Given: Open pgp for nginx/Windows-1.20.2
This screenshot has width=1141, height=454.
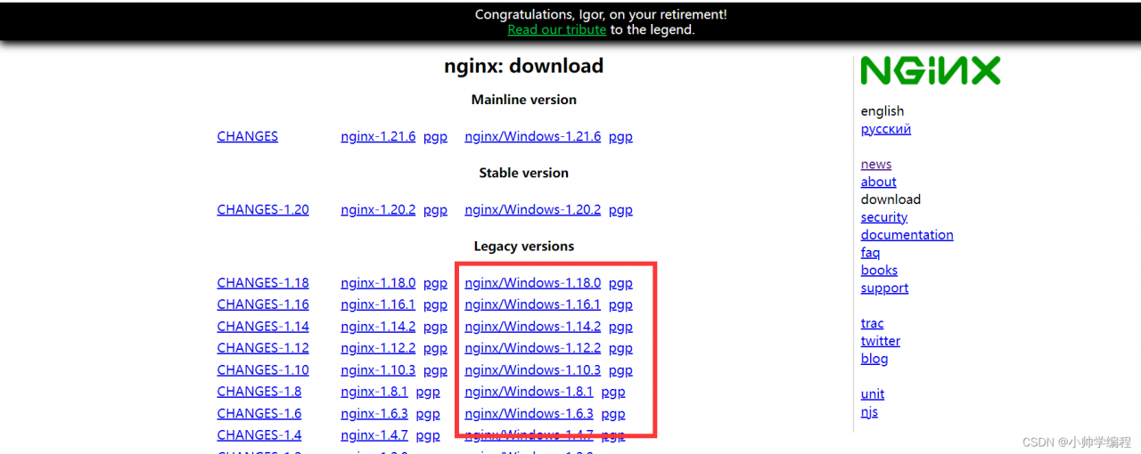Looking at the screenshot, I should (x=620, y=211).
